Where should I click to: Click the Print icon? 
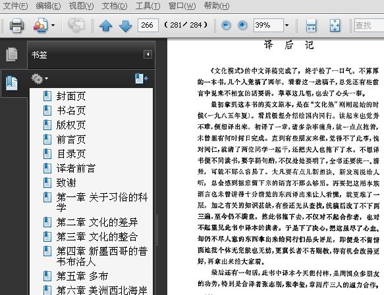(x=16, y=25)
